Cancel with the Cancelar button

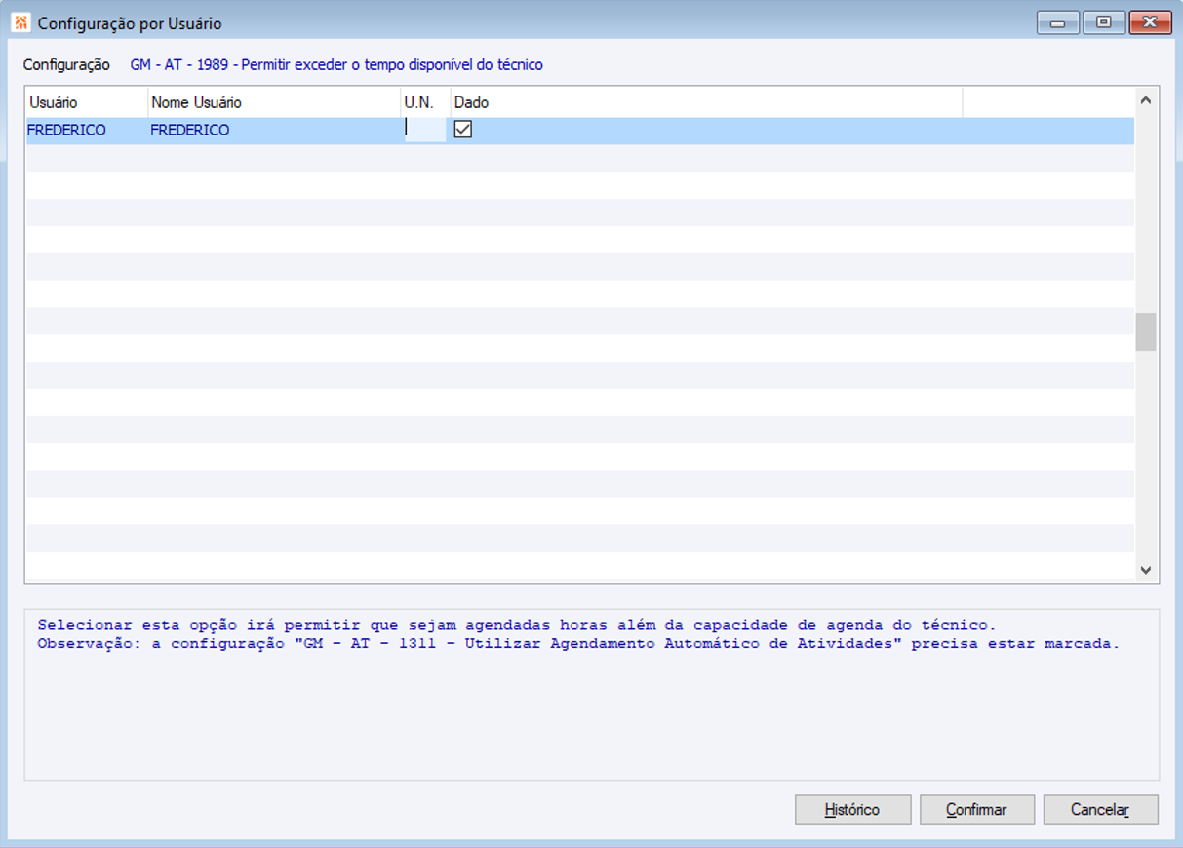click(1100, 810)
